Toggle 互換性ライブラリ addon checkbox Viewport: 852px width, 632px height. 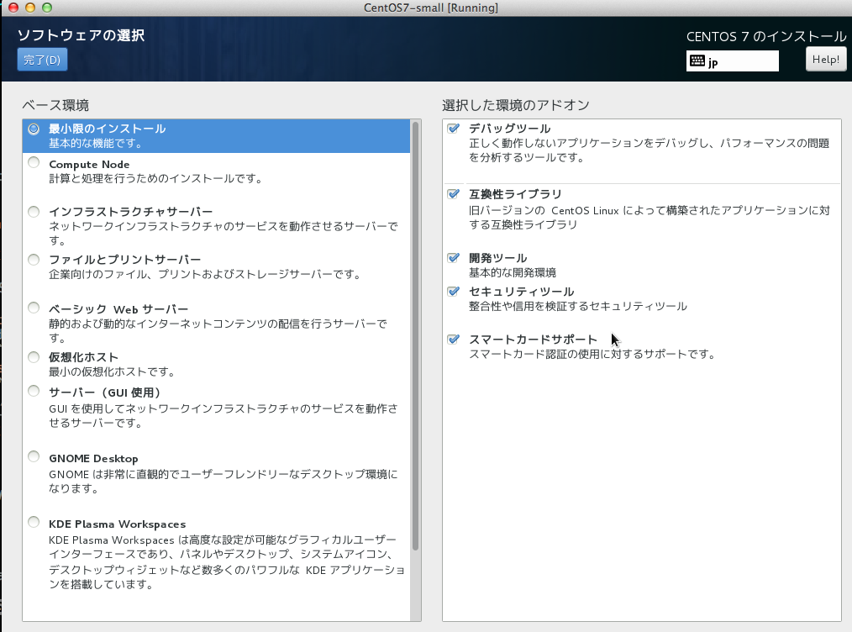[x=454, y=194]
